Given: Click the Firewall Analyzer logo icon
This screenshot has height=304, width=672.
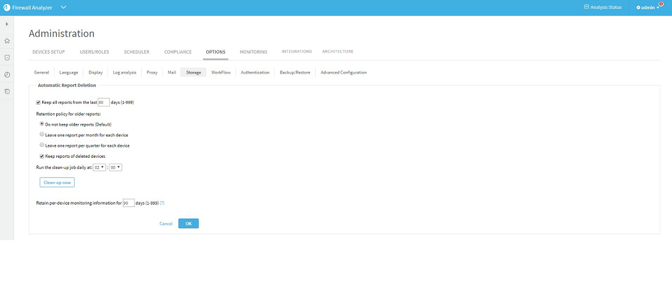Looking at the screenshot, I should click(6, 8).
